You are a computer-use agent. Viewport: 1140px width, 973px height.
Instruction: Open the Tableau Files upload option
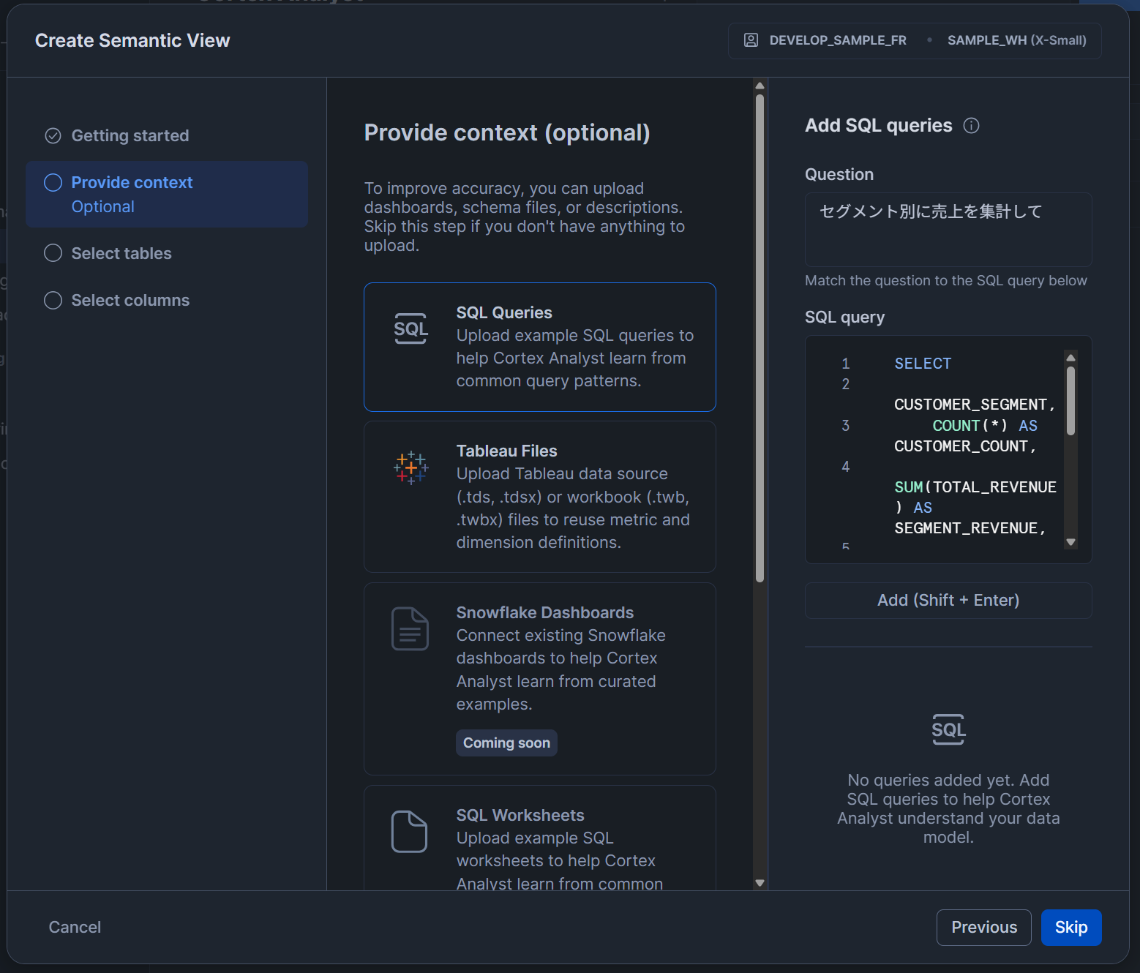(x=539, y=496)
